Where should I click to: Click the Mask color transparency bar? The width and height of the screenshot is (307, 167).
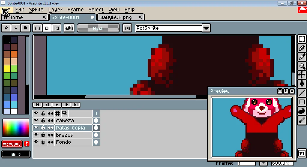[98, 28]
